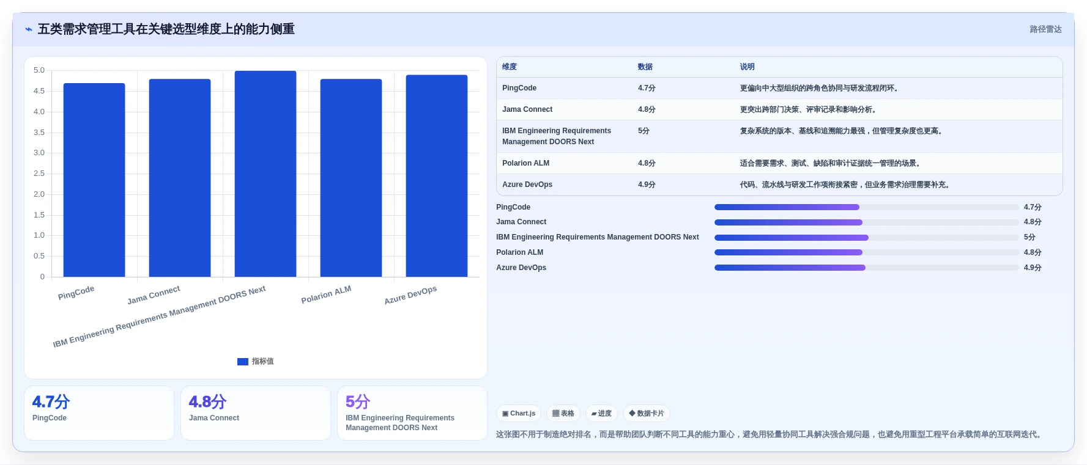This screenshot has height=465, width=1087.
Task: Select the Jama Connect table row name
Action: pyautogui.click(x=527, y=109)
